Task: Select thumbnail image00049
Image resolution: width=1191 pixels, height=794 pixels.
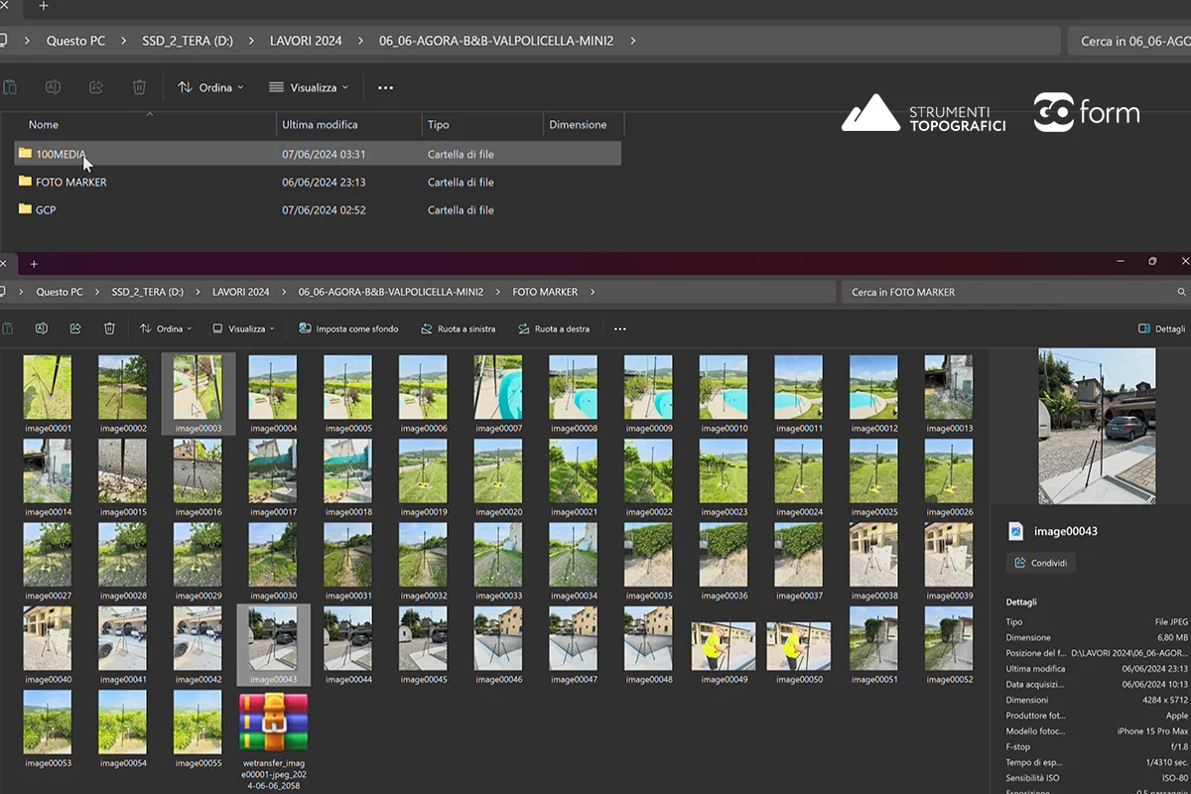Action: click(724, 653)
